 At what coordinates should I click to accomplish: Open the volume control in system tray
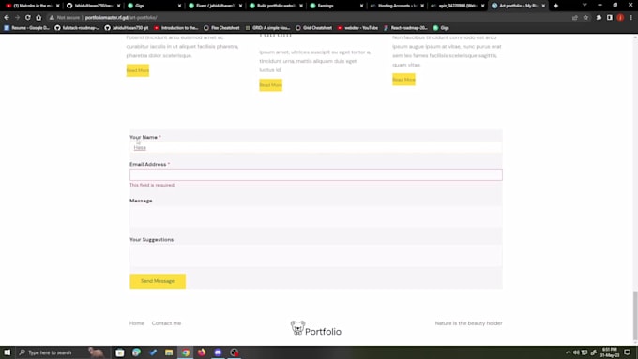click(576, 352)
